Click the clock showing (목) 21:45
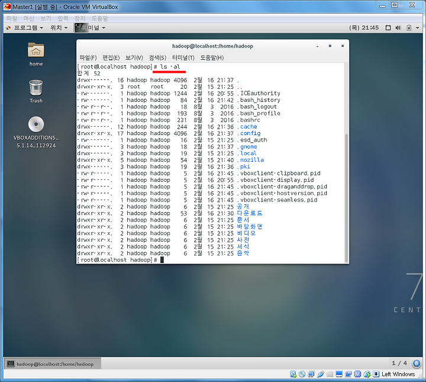 tap(364, 28)
